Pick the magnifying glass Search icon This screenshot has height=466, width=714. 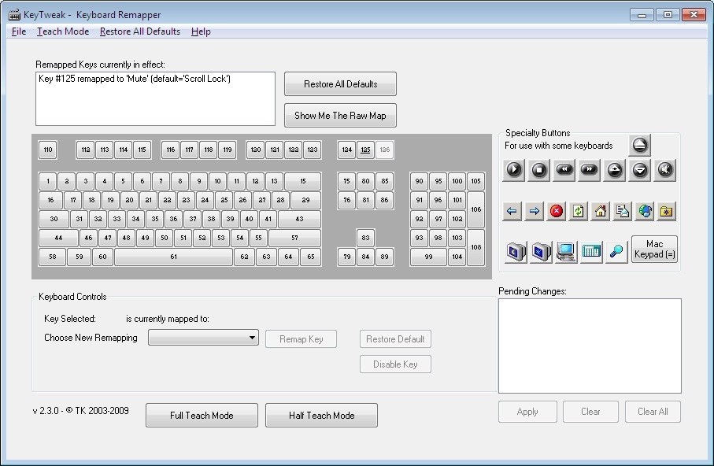(616, 251)
